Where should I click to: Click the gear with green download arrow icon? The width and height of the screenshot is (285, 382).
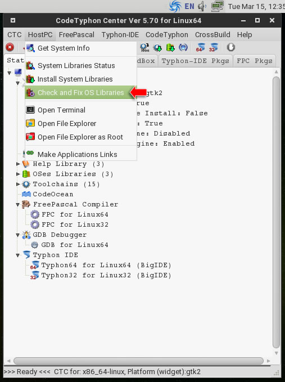tap(157, 47)
